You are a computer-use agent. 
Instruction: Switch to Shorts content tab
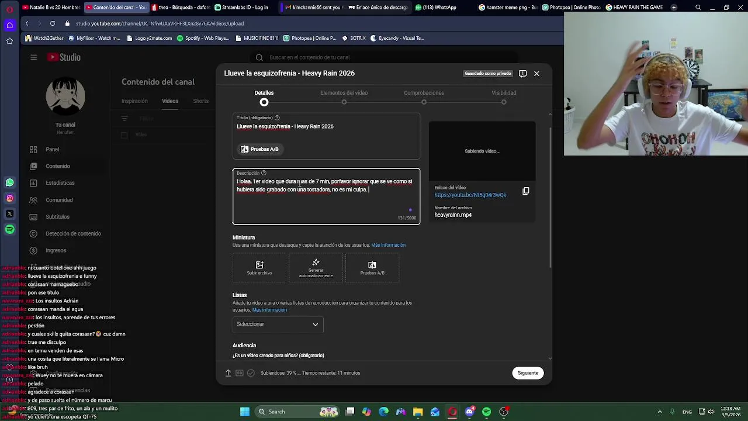pyautogui.click(x=200, y=101)
